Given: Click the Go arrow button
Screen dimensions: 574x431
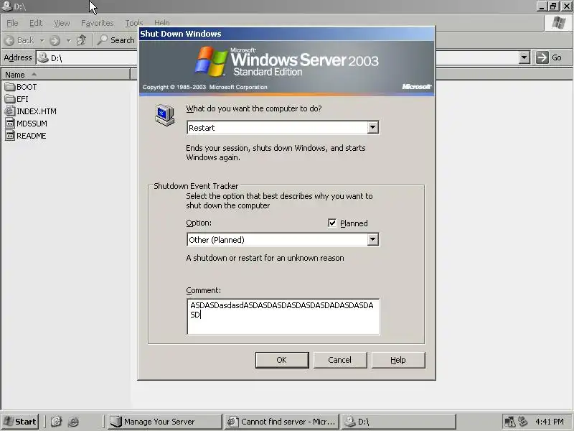Looking at the screenshot, I should tap(542, 57).
